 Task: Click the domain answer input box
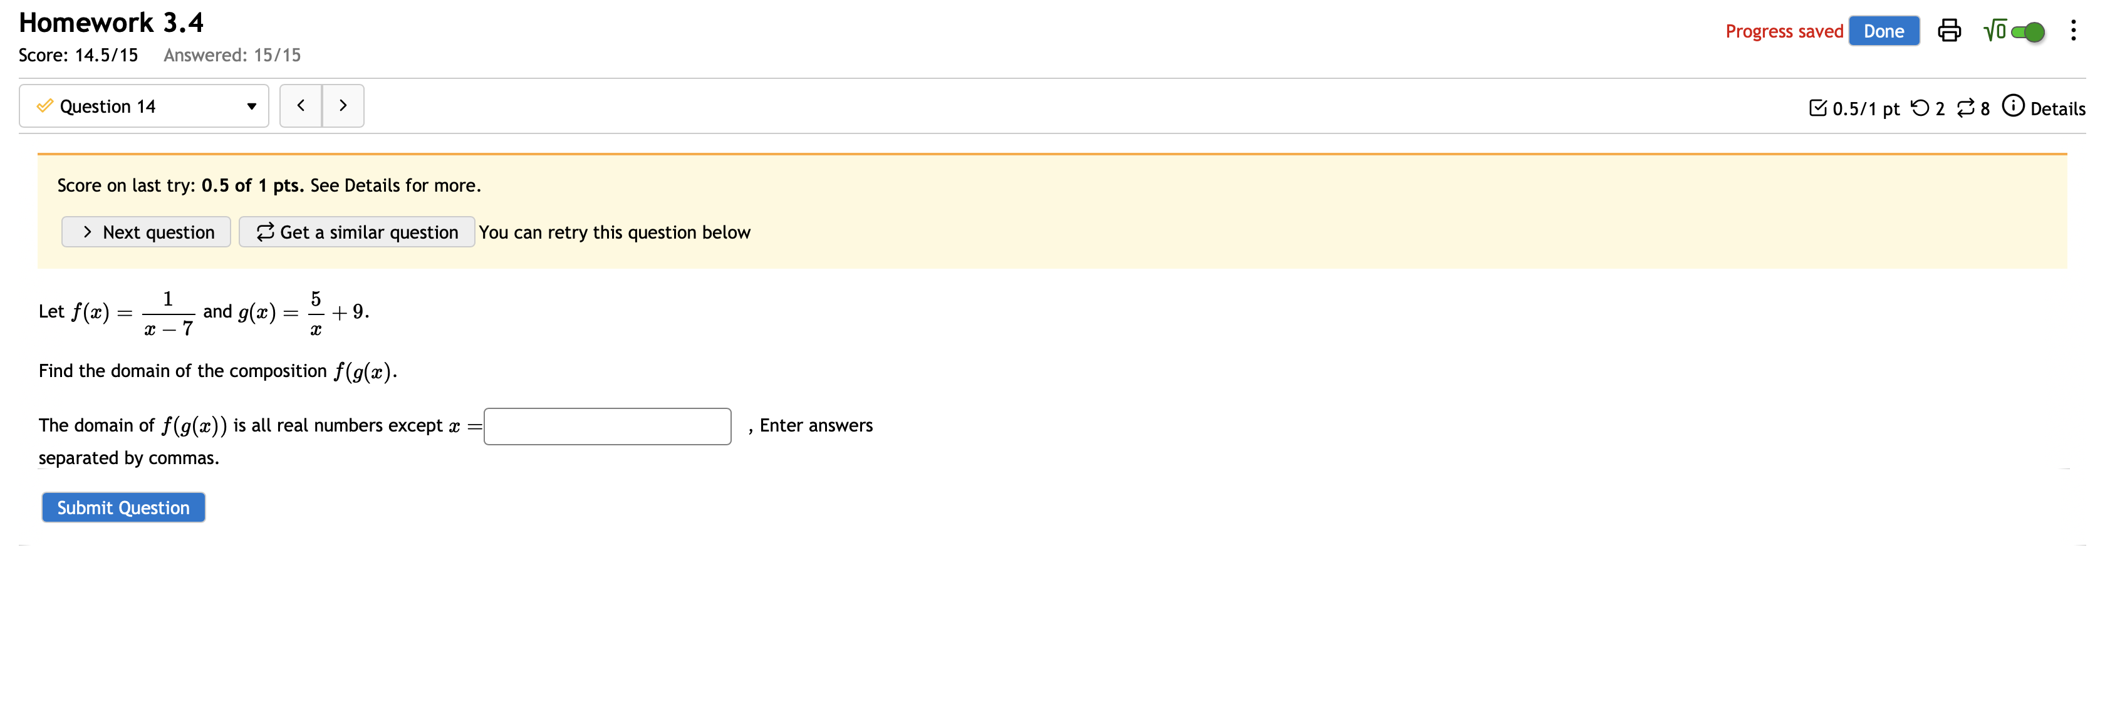click(606, 426)
